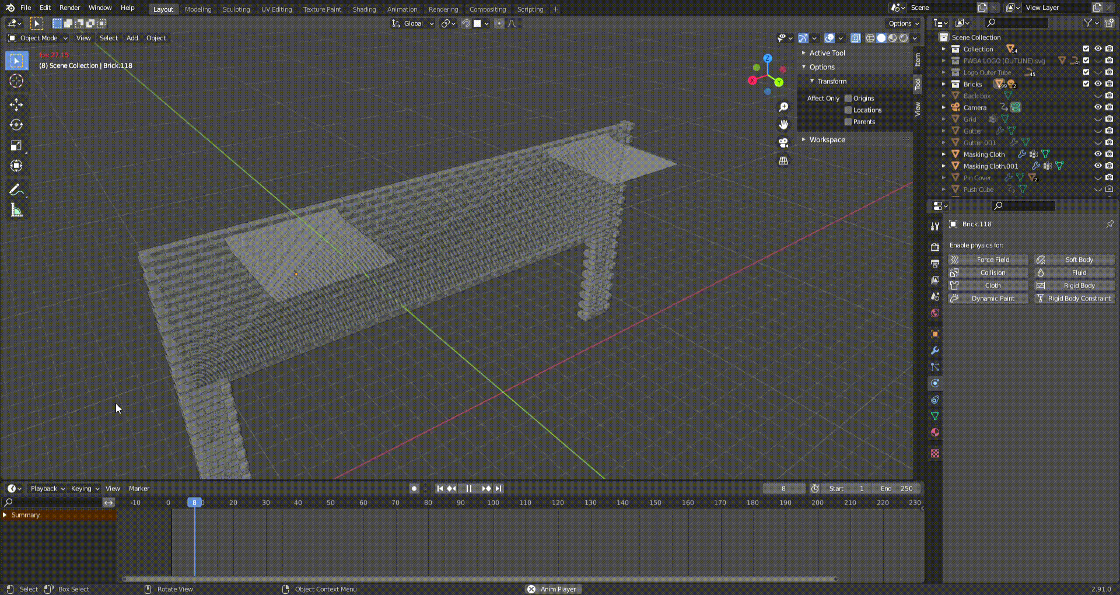Hide Masking Cloth in the outliner

(x=1098, y=154)
